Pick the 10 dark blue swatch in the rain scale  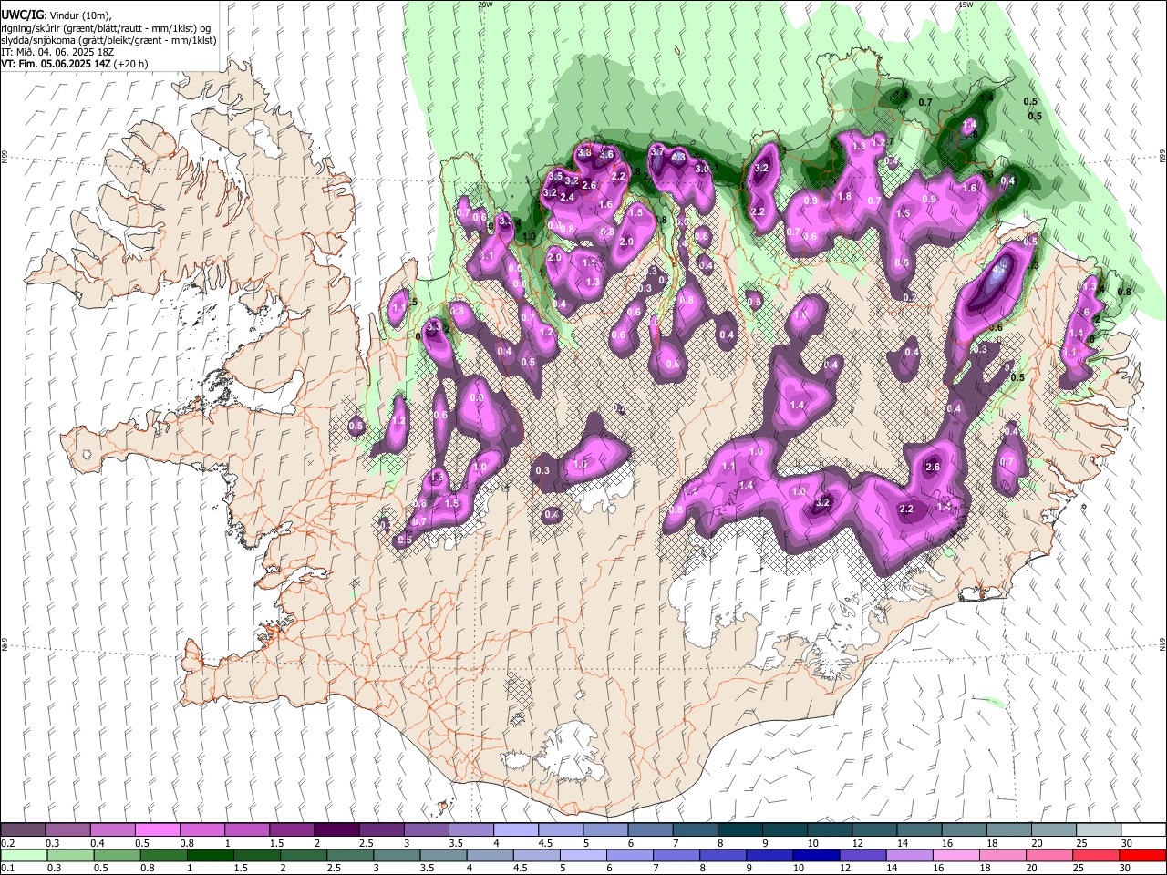tap(816, 856)
